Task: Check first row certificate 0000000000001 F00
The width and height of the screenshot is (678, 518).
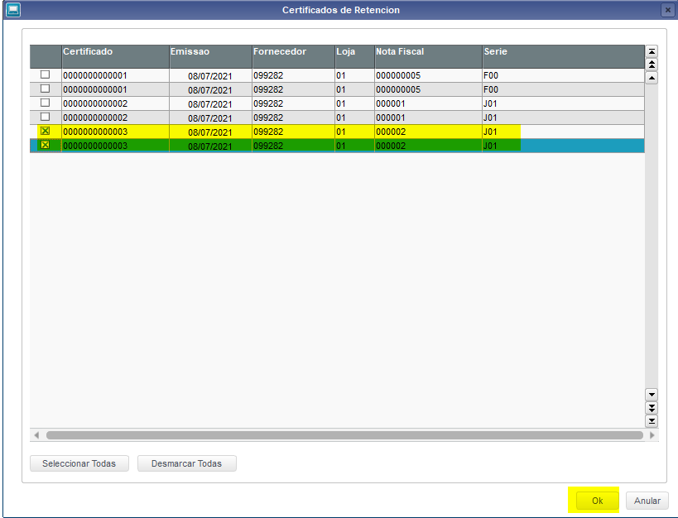Action: click(x=45, y=74)
